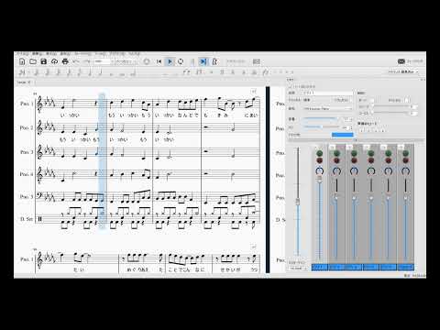Click the channel name input field

(327, 93)
